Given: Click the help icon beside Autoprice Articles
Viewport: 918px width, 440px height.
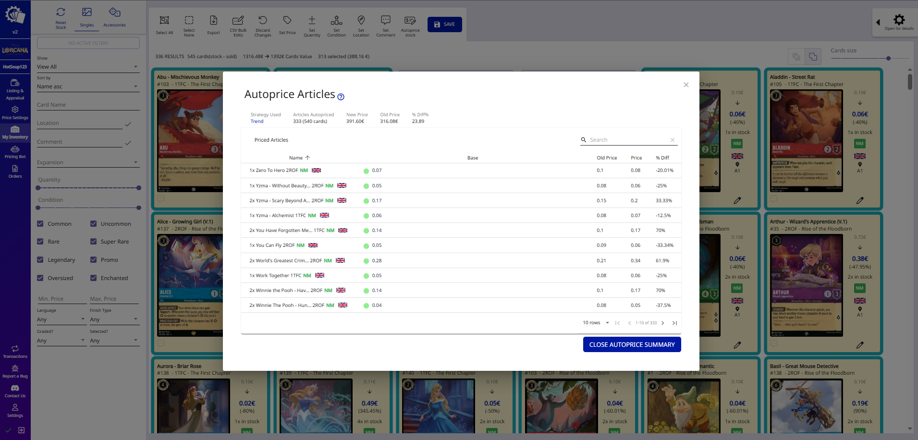Looking at the screenshot, I should pyautogui.click(x=341, y=97).
